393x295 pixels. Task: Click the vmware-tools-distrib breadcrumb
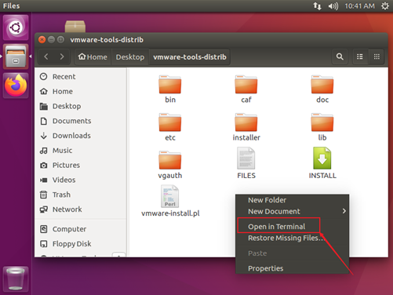pyautogui.click(x=190, y=56)
